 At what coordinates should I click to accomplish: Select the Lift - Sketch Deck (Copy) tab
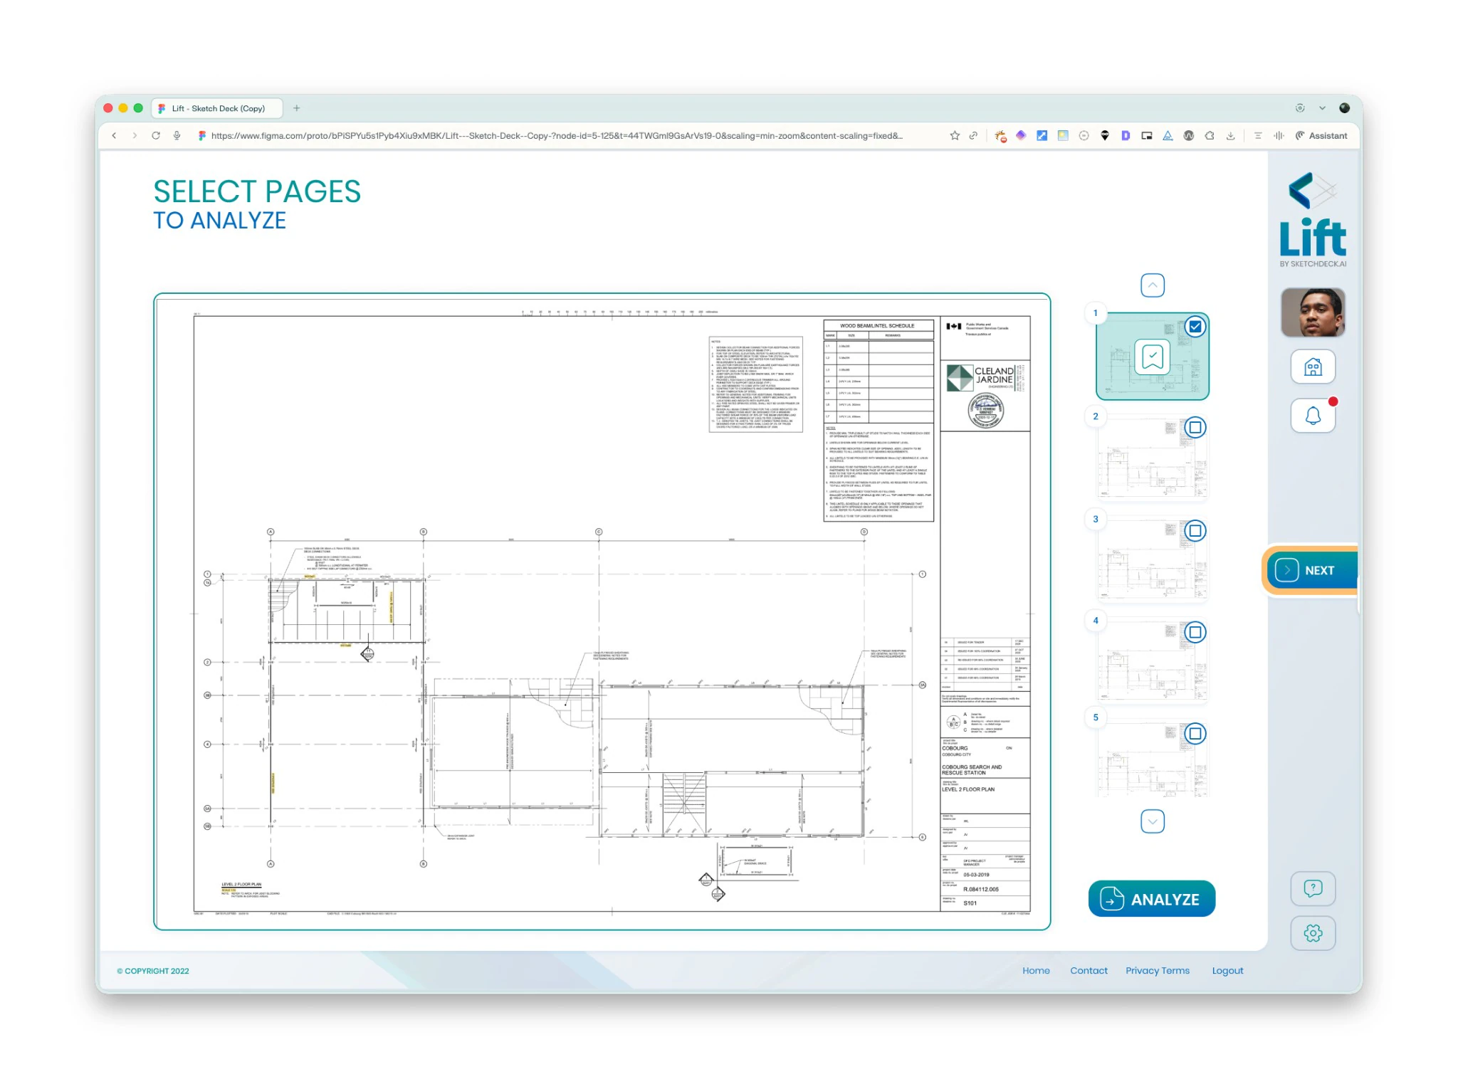(x=218, y=108)
